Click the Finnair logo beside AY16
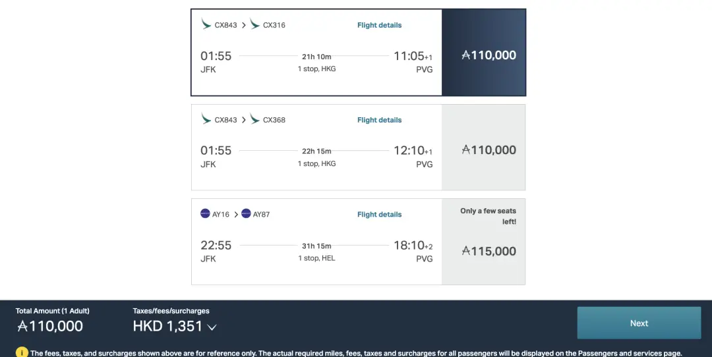The image size is (712, 357). click(205, 213)
